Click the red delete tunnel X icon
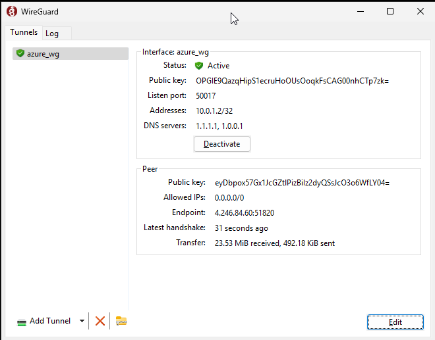Viewport: 435px width, 340px height. pos(100,321)
